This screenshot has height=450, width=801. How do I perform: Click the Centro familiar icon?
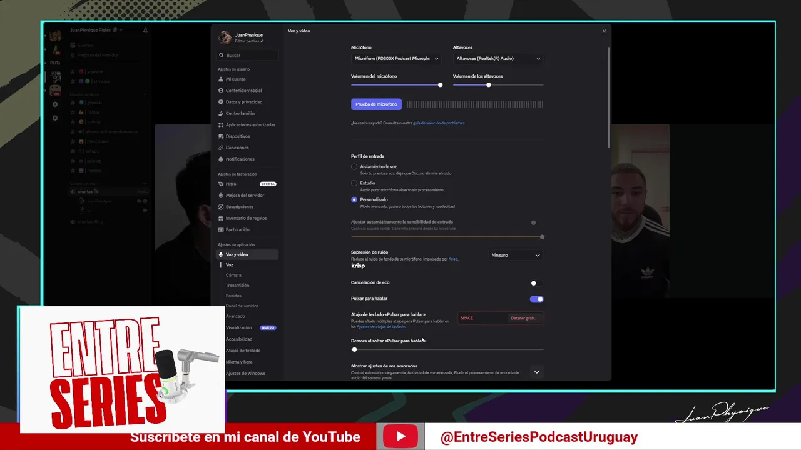click(221, 113)
